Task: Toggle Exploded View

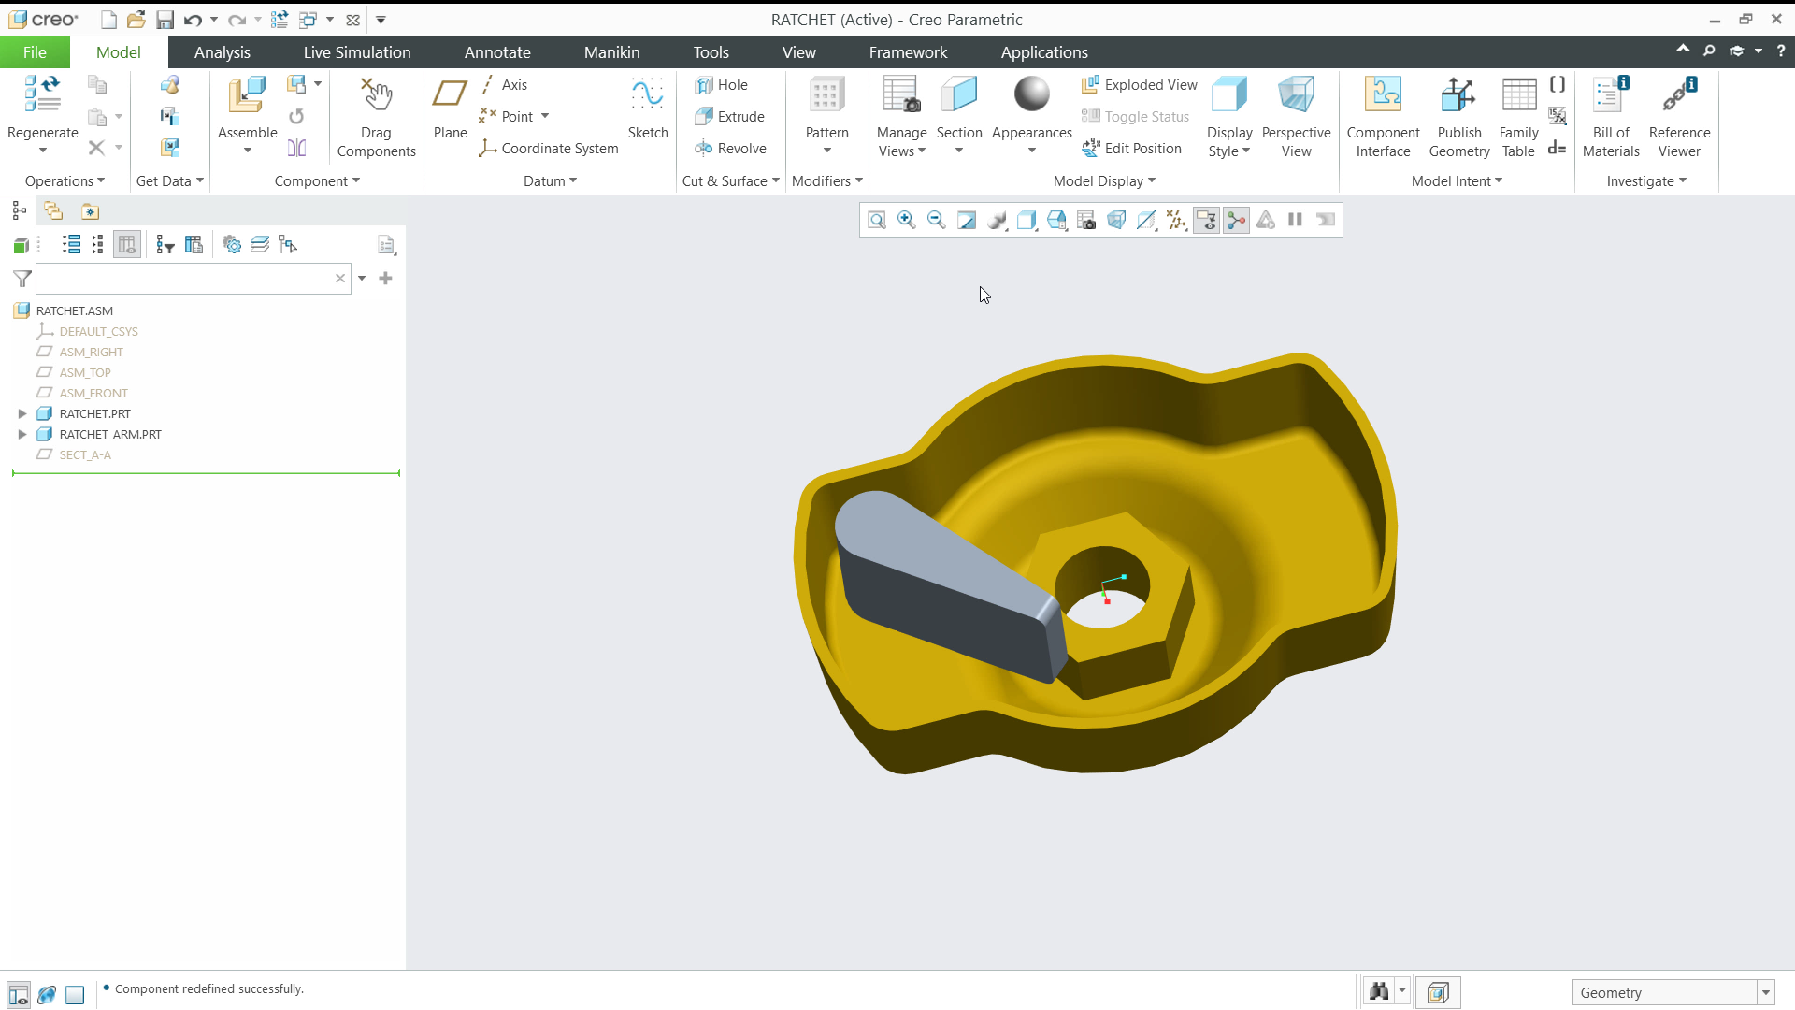Action: (x=1139, y=85)
